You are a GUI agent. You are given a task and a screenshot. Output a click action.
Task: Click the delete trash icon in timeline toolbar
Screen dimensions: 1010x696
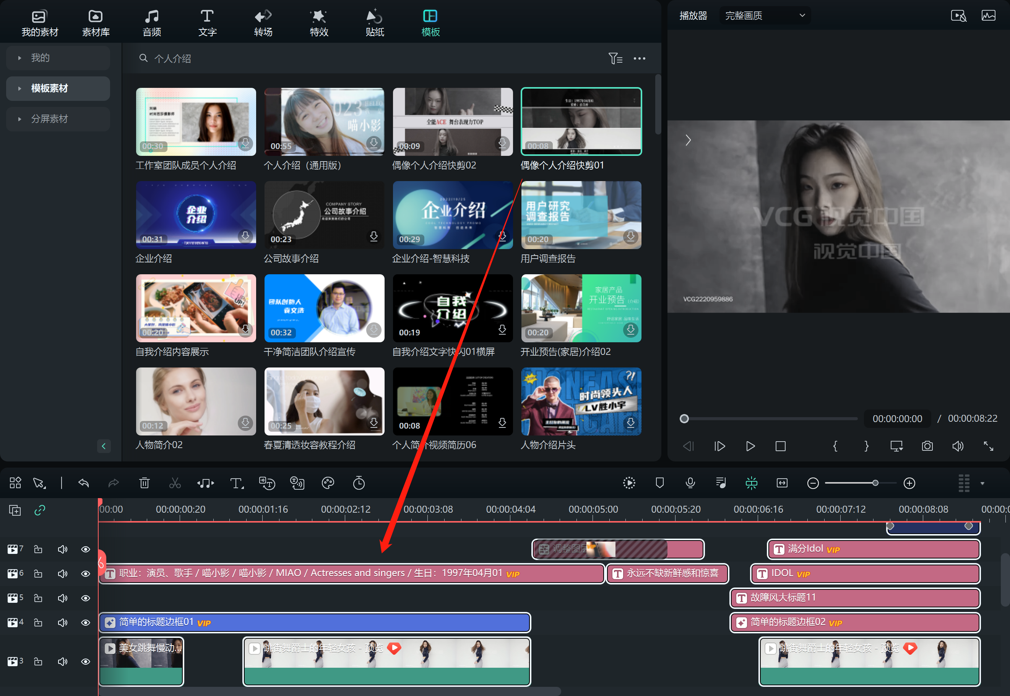tap(145, 483)
